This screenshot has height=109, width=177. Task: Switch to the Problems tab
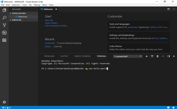[x=49, y=56]
